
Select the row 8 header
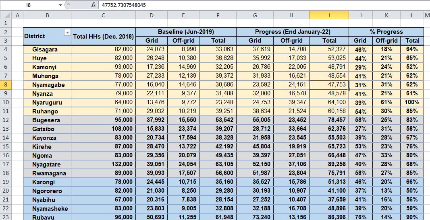(x=6, y=85)
